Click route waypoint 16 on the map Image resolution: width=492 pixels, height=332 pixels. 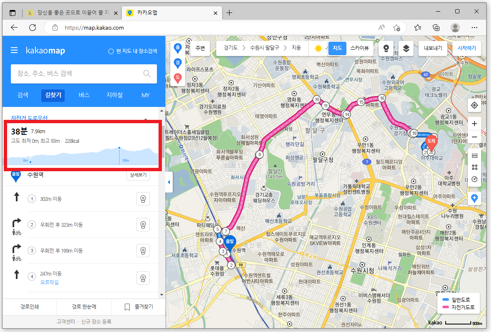tap(382, 98)
